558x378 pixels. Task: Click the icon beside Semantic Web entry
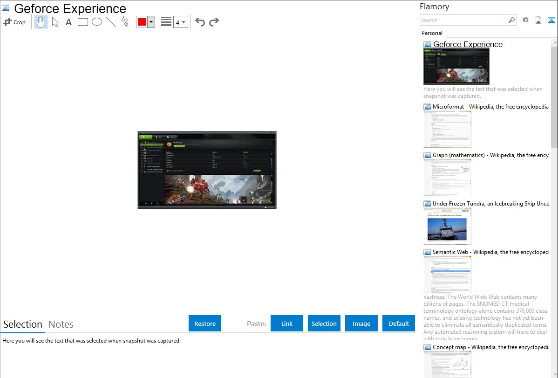point(427,252)
